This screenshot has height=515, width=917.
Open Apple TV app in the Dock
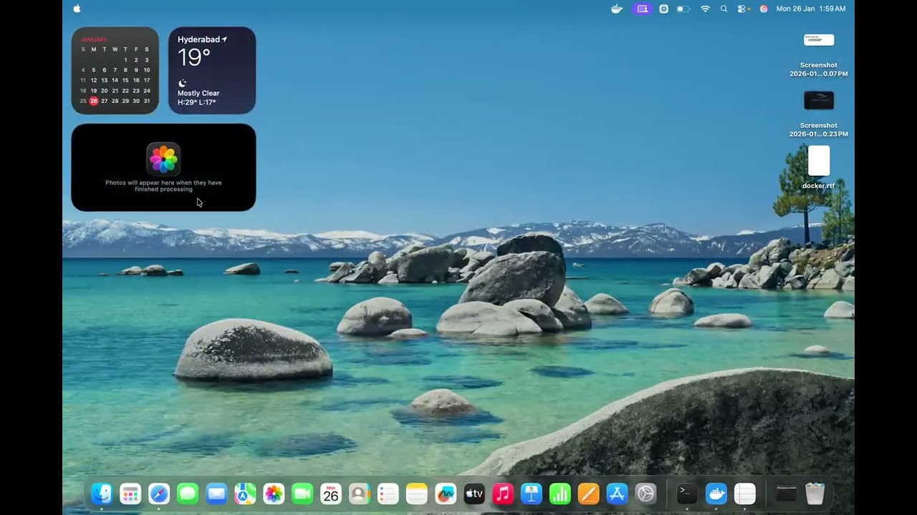tap(474, 494)
